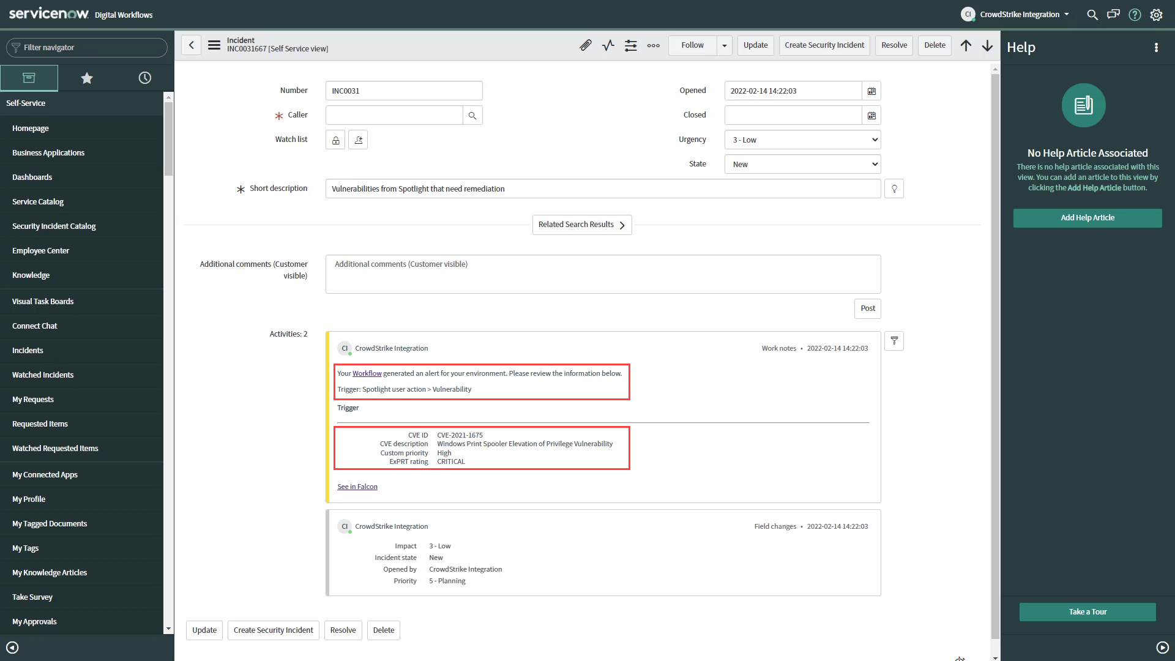Collapse the navigator with bottom-left arrow icon
The height and width of the screenshot is (661, 1175).
[12, 648]
